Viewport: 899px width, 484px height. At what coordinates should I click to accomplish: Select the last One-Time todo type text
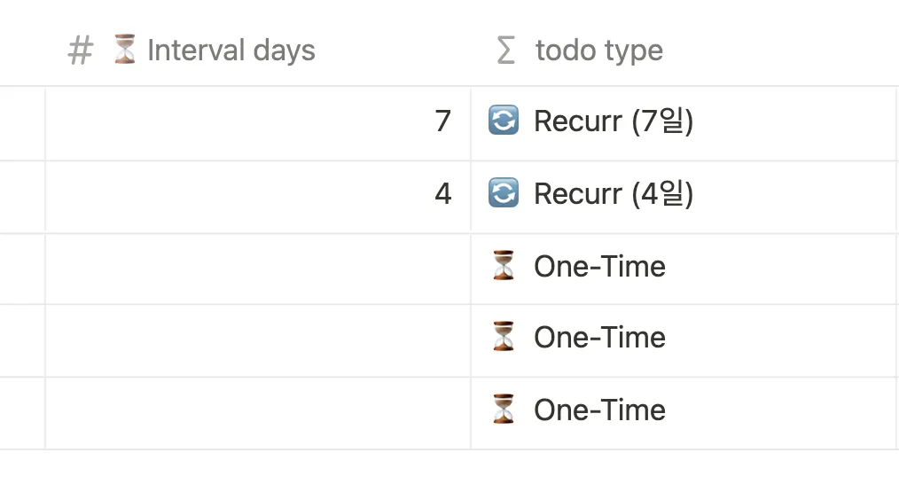point(599,410)
